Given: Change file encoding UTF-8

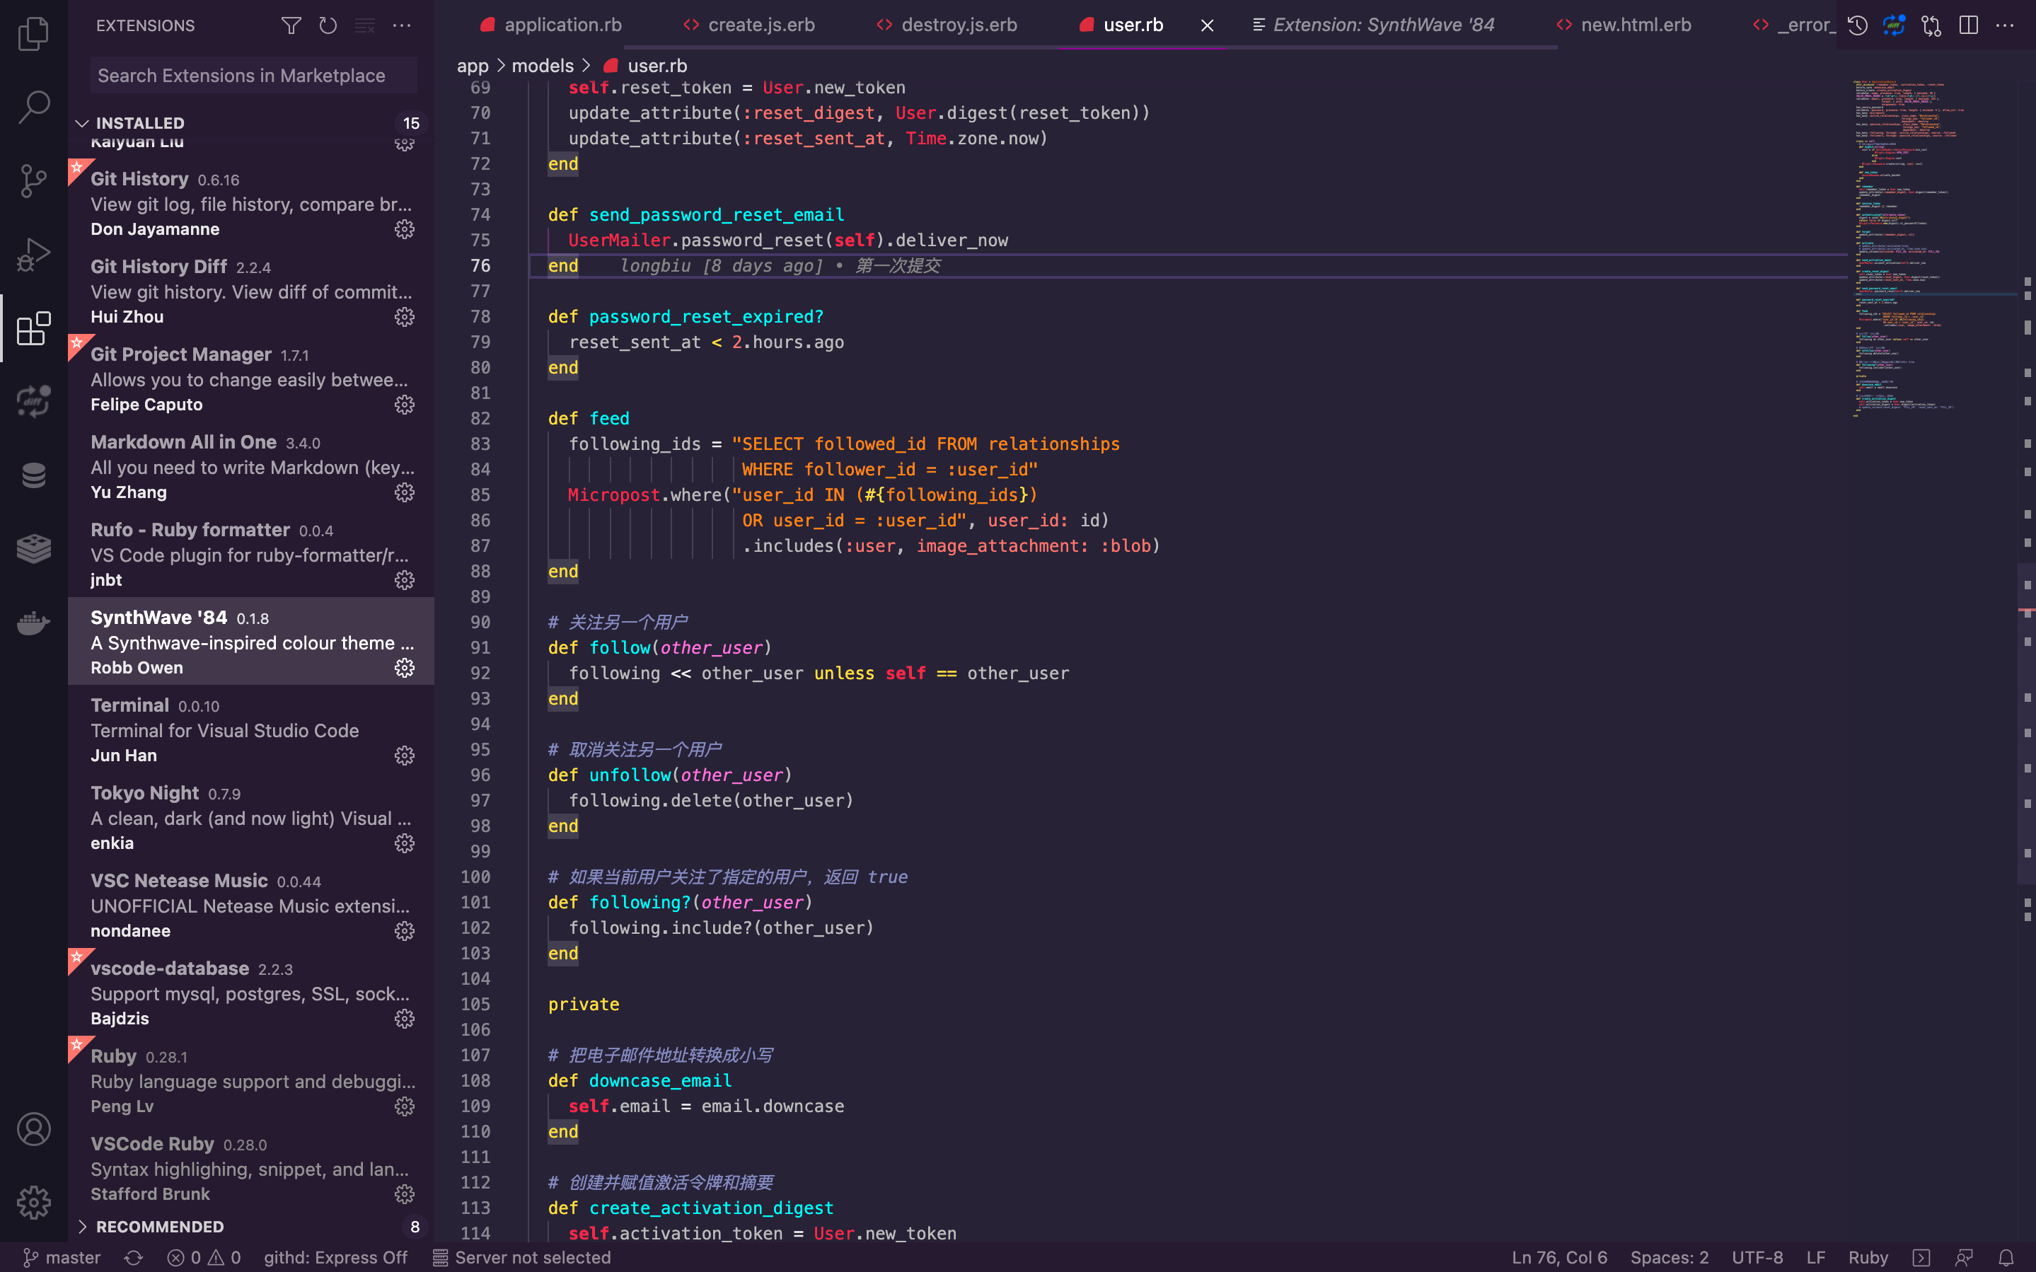Looking at the screenshot, I should coord(1757,1258).
